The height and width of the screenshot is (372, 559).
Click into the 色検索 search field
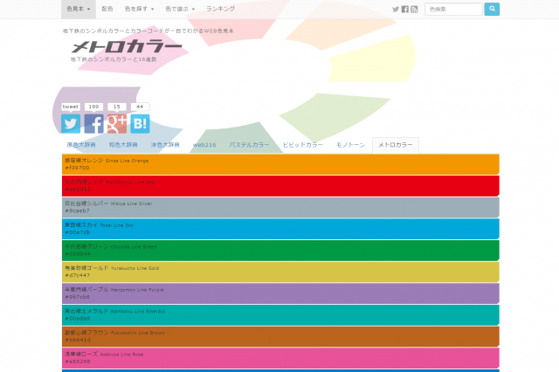click(452, 9)
